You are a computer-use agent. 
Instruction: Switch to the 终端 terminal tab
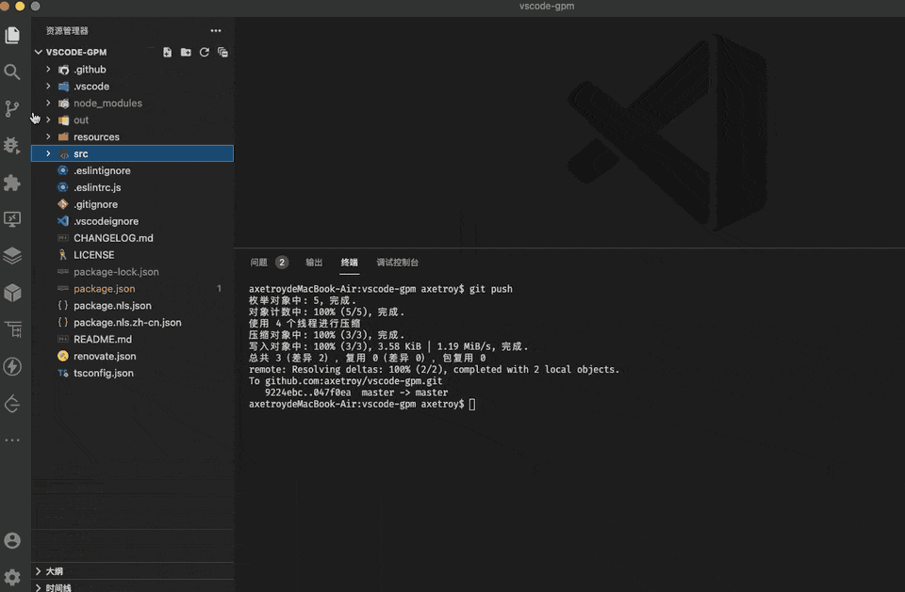click(x=349, y=263)
